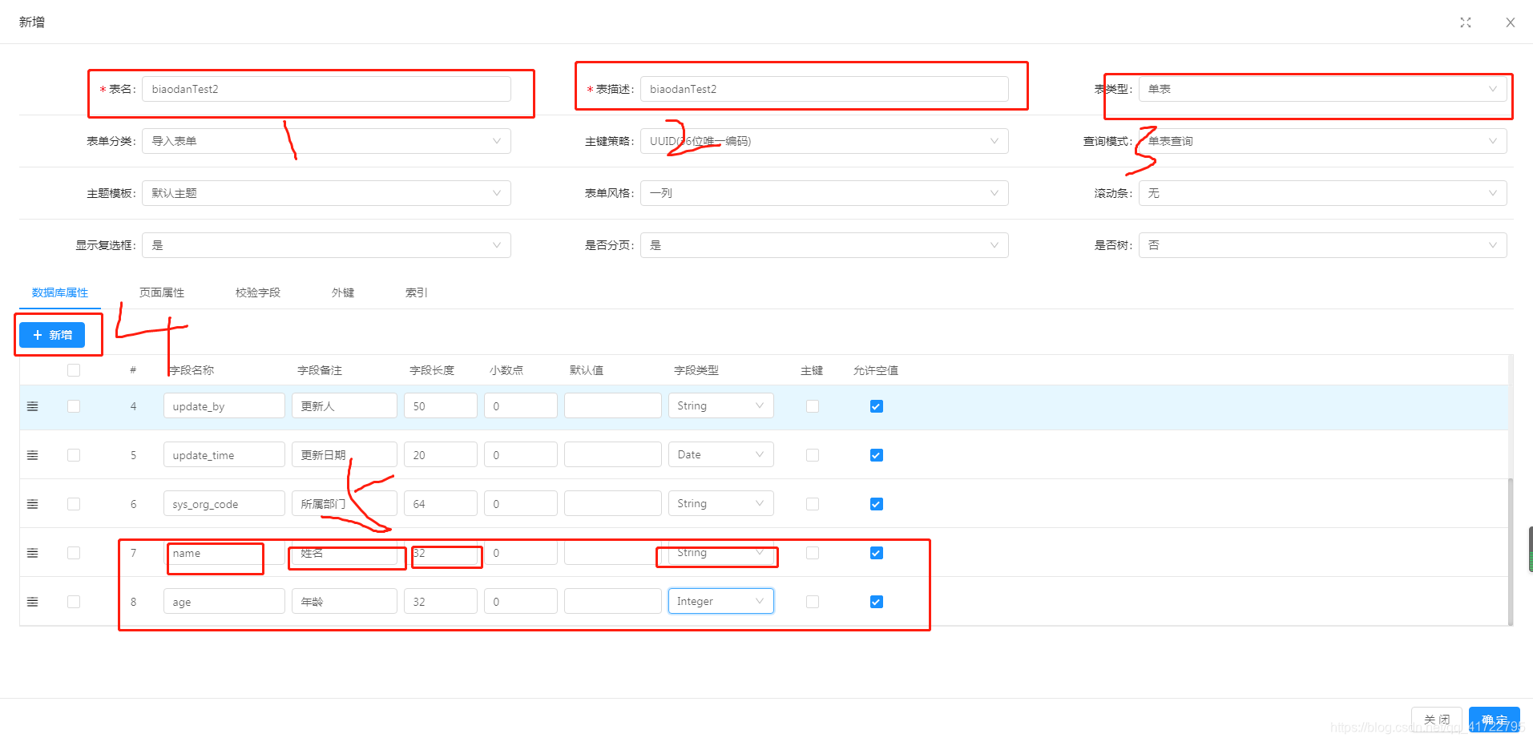
Task: Click the field table vertical scrollbar
Action: click(1511, 551)
